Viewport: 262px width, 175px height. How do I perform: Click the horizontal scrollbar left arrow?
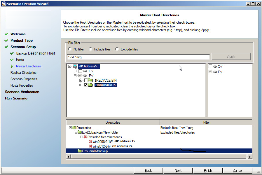coord(68,157)
